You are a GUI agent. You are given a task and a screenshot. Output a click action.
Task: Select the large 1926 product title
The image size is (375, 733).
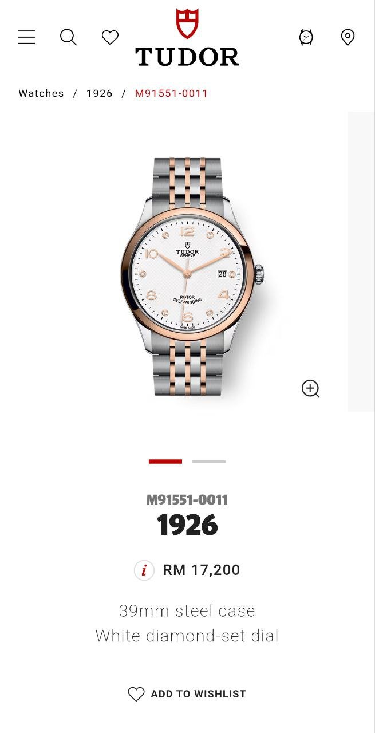tap(187, 525)
